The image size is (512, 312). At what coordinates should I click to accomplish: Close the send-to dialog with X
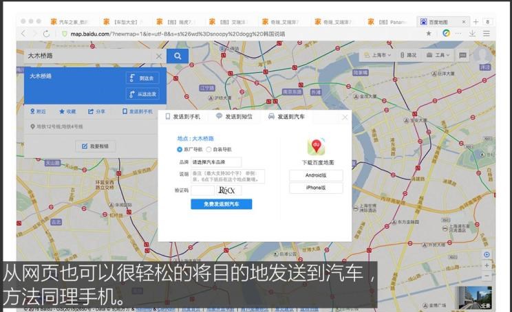(x=345, y=117)
